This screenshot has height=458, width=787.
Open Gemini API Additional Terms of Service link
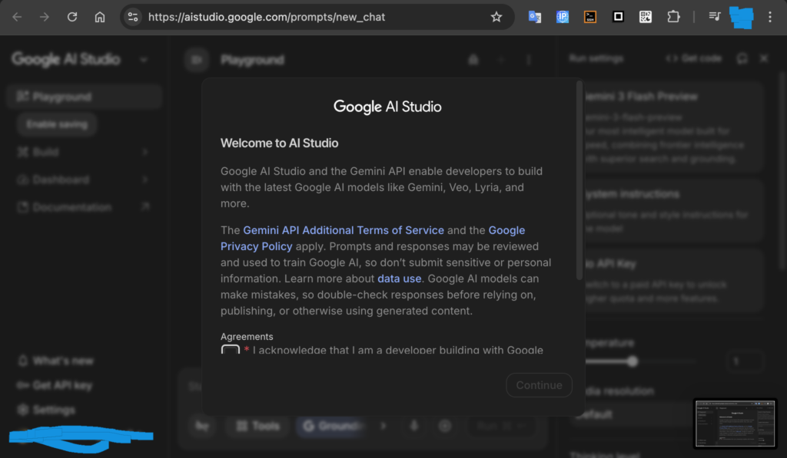[344, 230]
